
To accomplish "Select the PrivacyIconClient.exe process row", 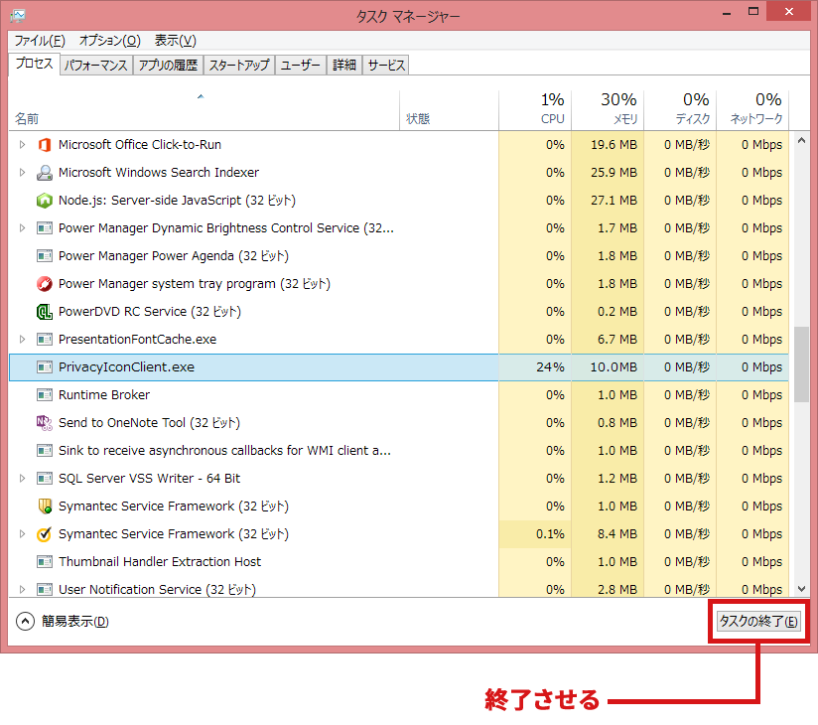I will point(248,367).
